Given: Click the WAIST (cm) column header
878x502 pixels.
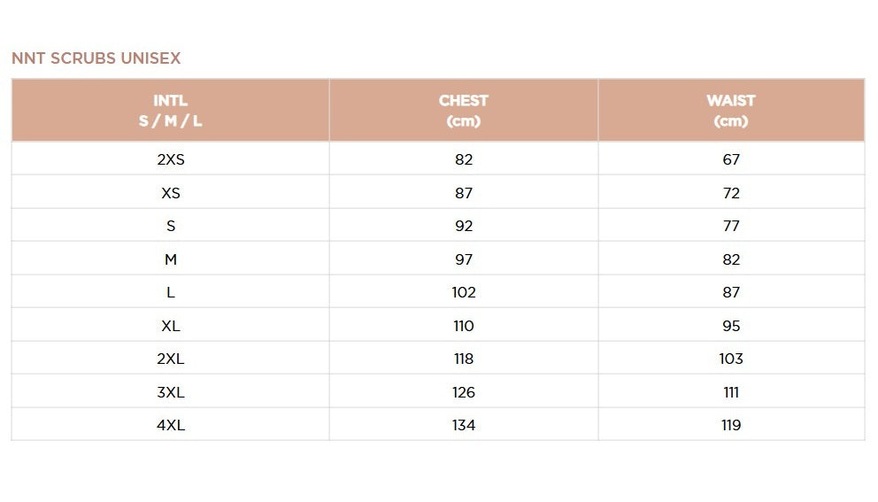Looking at the screenshot, I should (731, 111).
